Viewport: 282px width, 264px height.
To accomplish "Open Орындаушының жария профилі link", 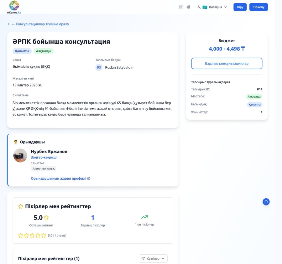I will click(x=60, y=179).
